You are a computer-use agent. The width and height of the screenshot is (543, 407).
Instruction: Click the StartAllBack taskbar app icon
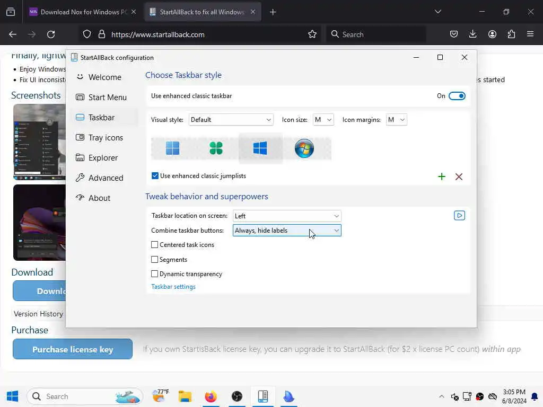click(x=263, y=396)
